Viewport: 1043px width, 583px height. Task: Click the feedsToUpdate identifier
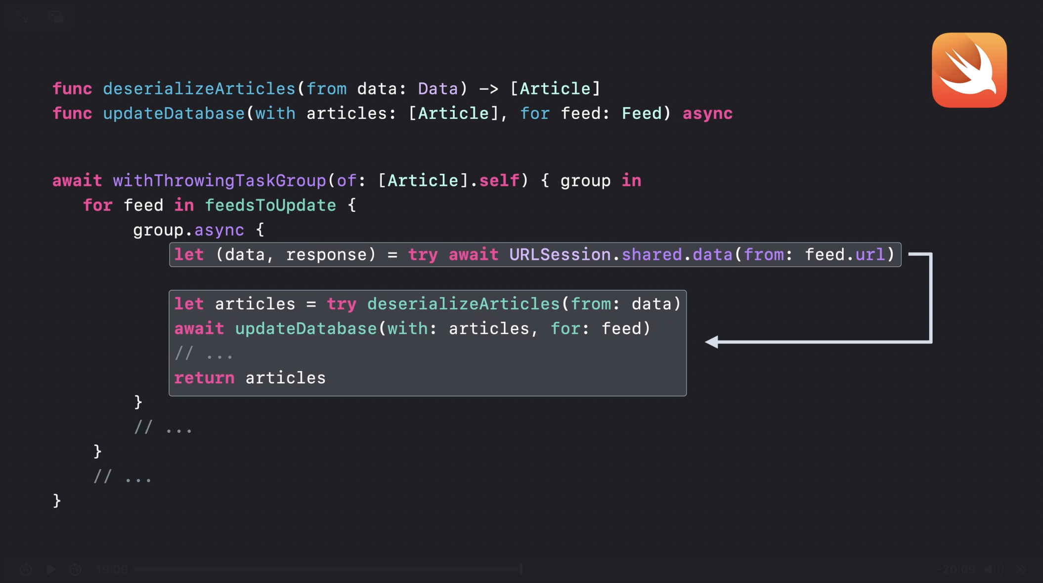[270, 206]
